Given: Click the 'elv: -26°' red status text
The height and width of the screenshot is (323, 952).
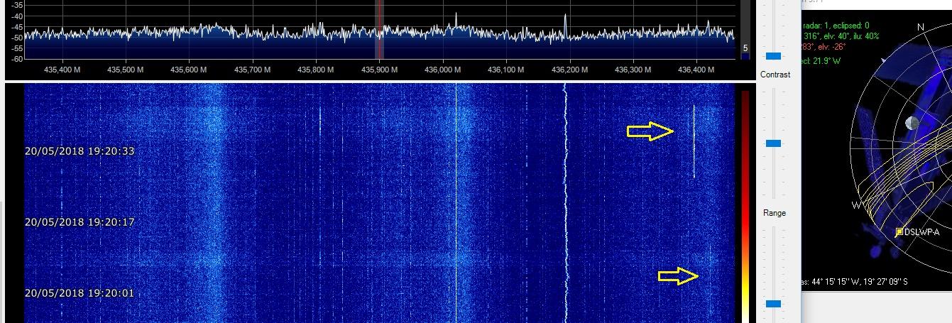Looking at the screenshot, I should tap(833, 46).
